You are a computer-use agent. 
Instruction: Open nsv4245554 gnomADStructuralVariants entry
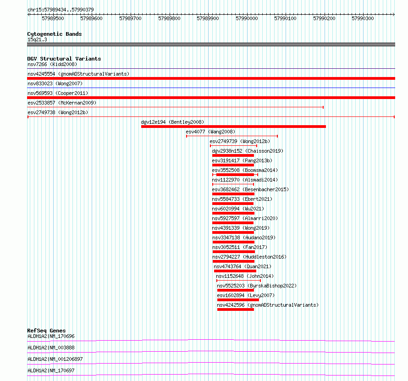(x=78, y=74)
